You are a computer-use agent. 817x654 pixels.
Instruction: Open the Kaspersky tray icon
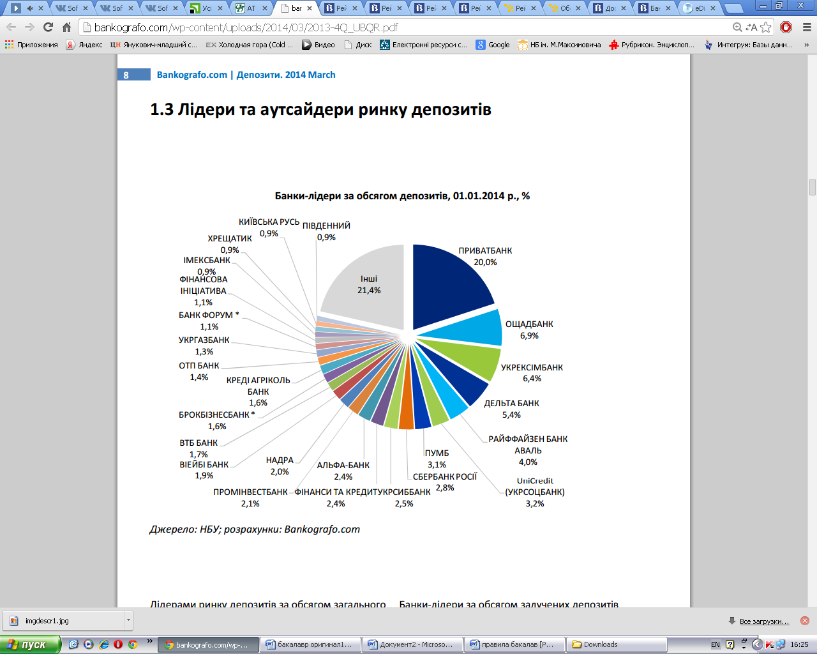click(770, 644)
